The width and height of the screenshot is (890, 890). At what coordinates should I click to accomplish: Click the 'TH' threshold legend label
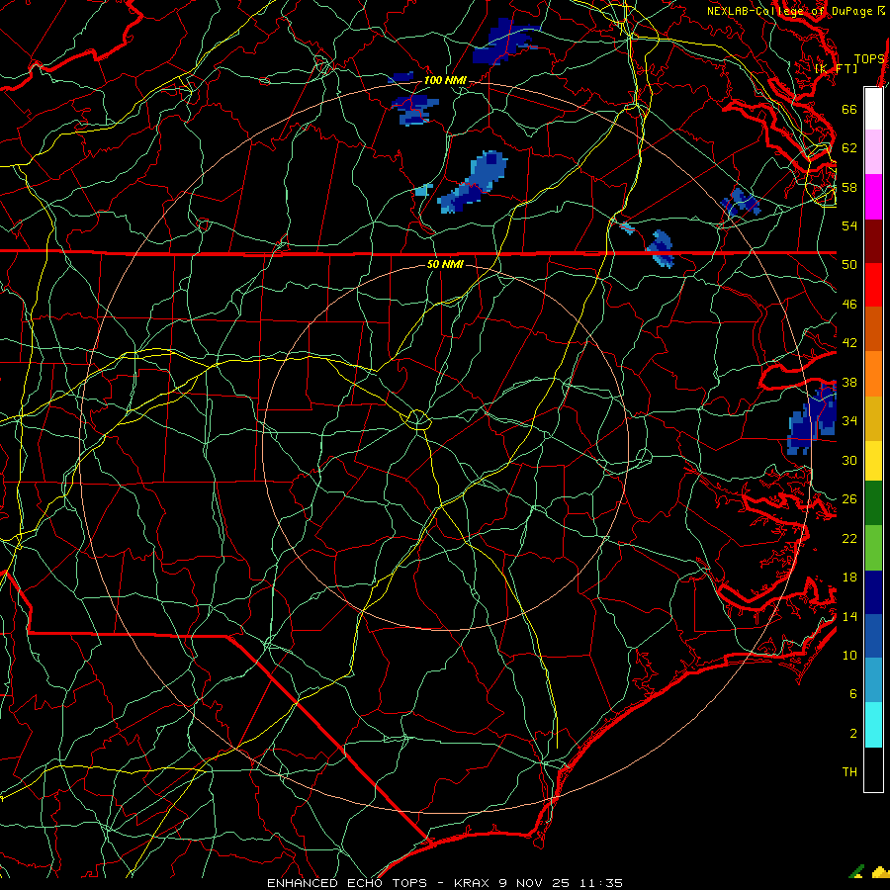tap(849, 772)
